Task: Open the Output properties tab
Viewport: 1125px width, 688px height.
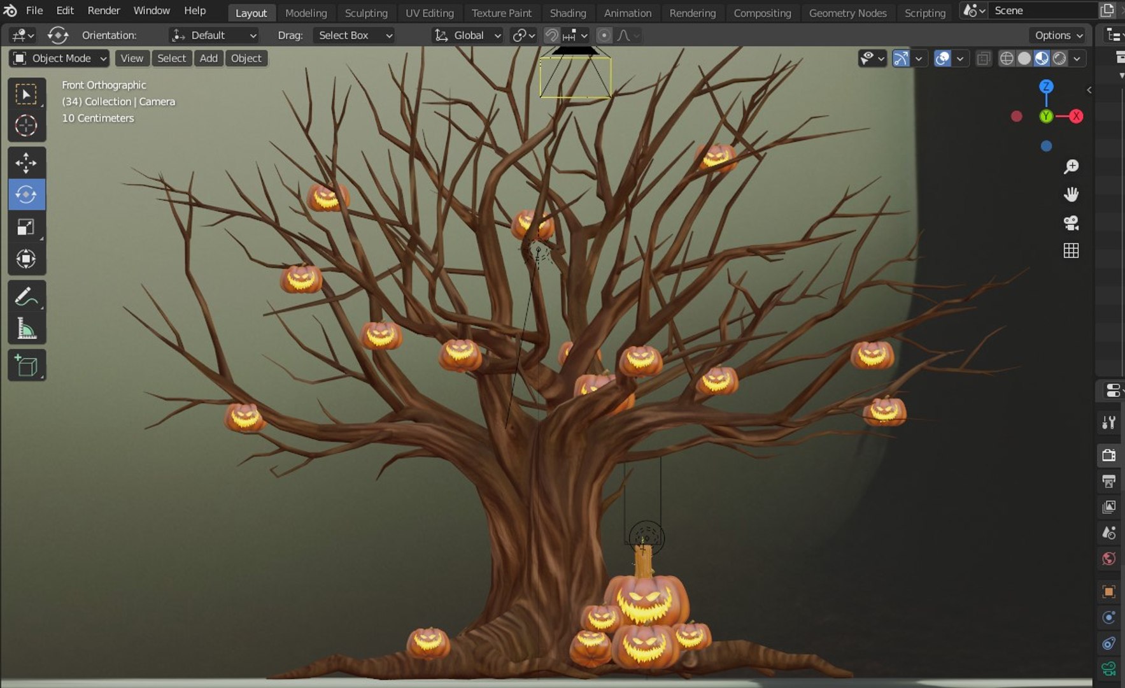Action: coord(1108,481)
